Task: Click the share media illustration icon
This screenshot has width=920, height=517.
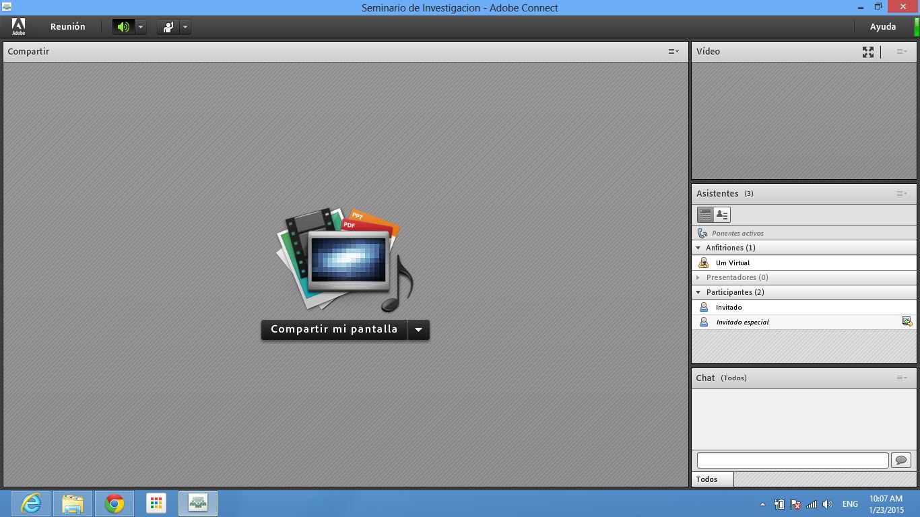Action: coord(344,259)
